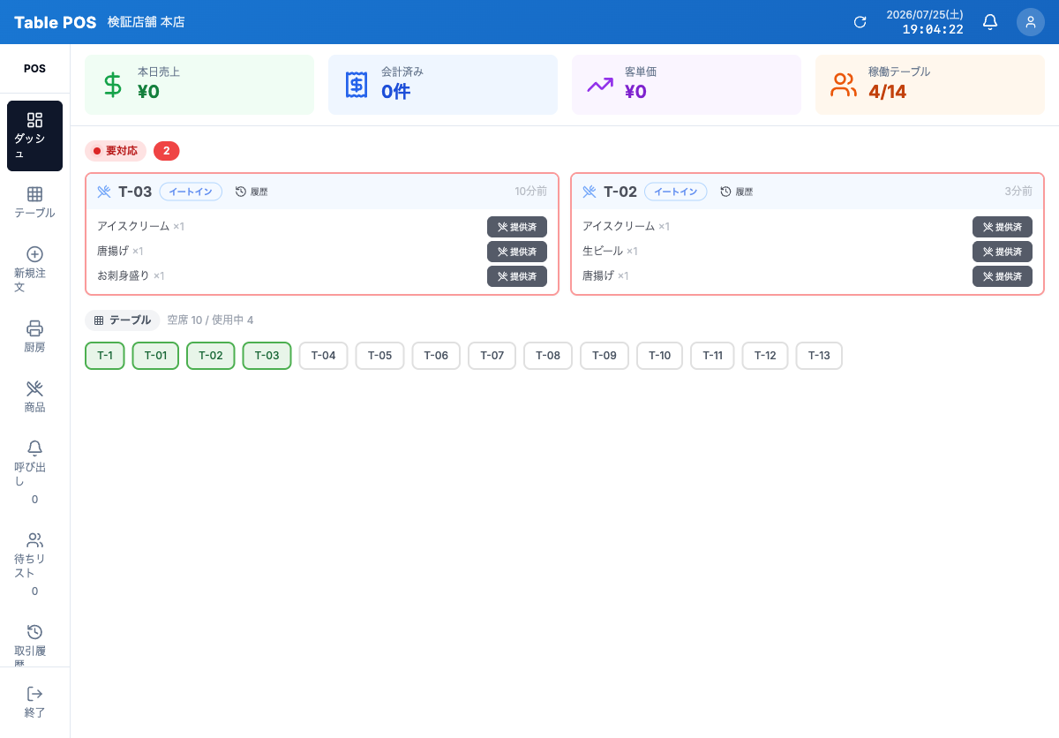Mark T-03 アイスクリーム as 提供済
1059x738 pixels.
coord(517,227)
